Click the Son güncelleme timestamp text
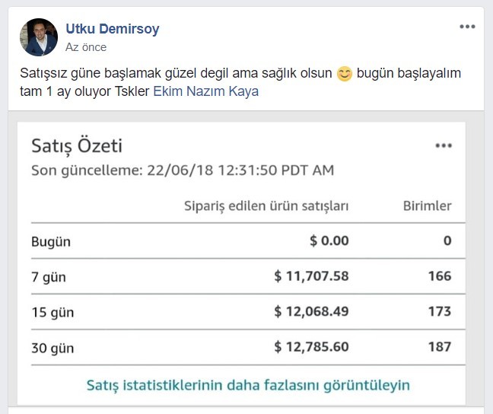 183,170
